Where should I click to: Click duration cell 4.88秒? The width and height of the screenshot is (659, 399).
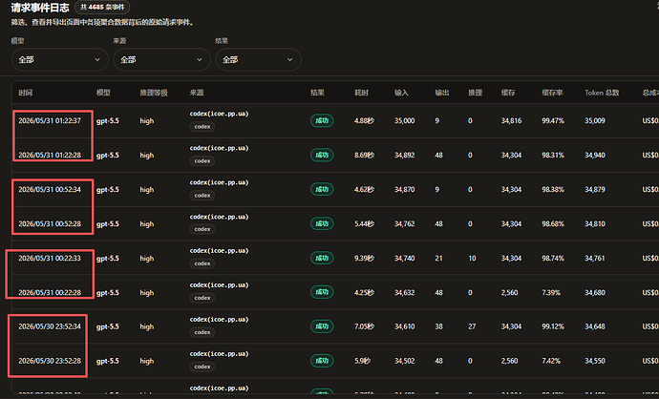[x=364, y=121]
